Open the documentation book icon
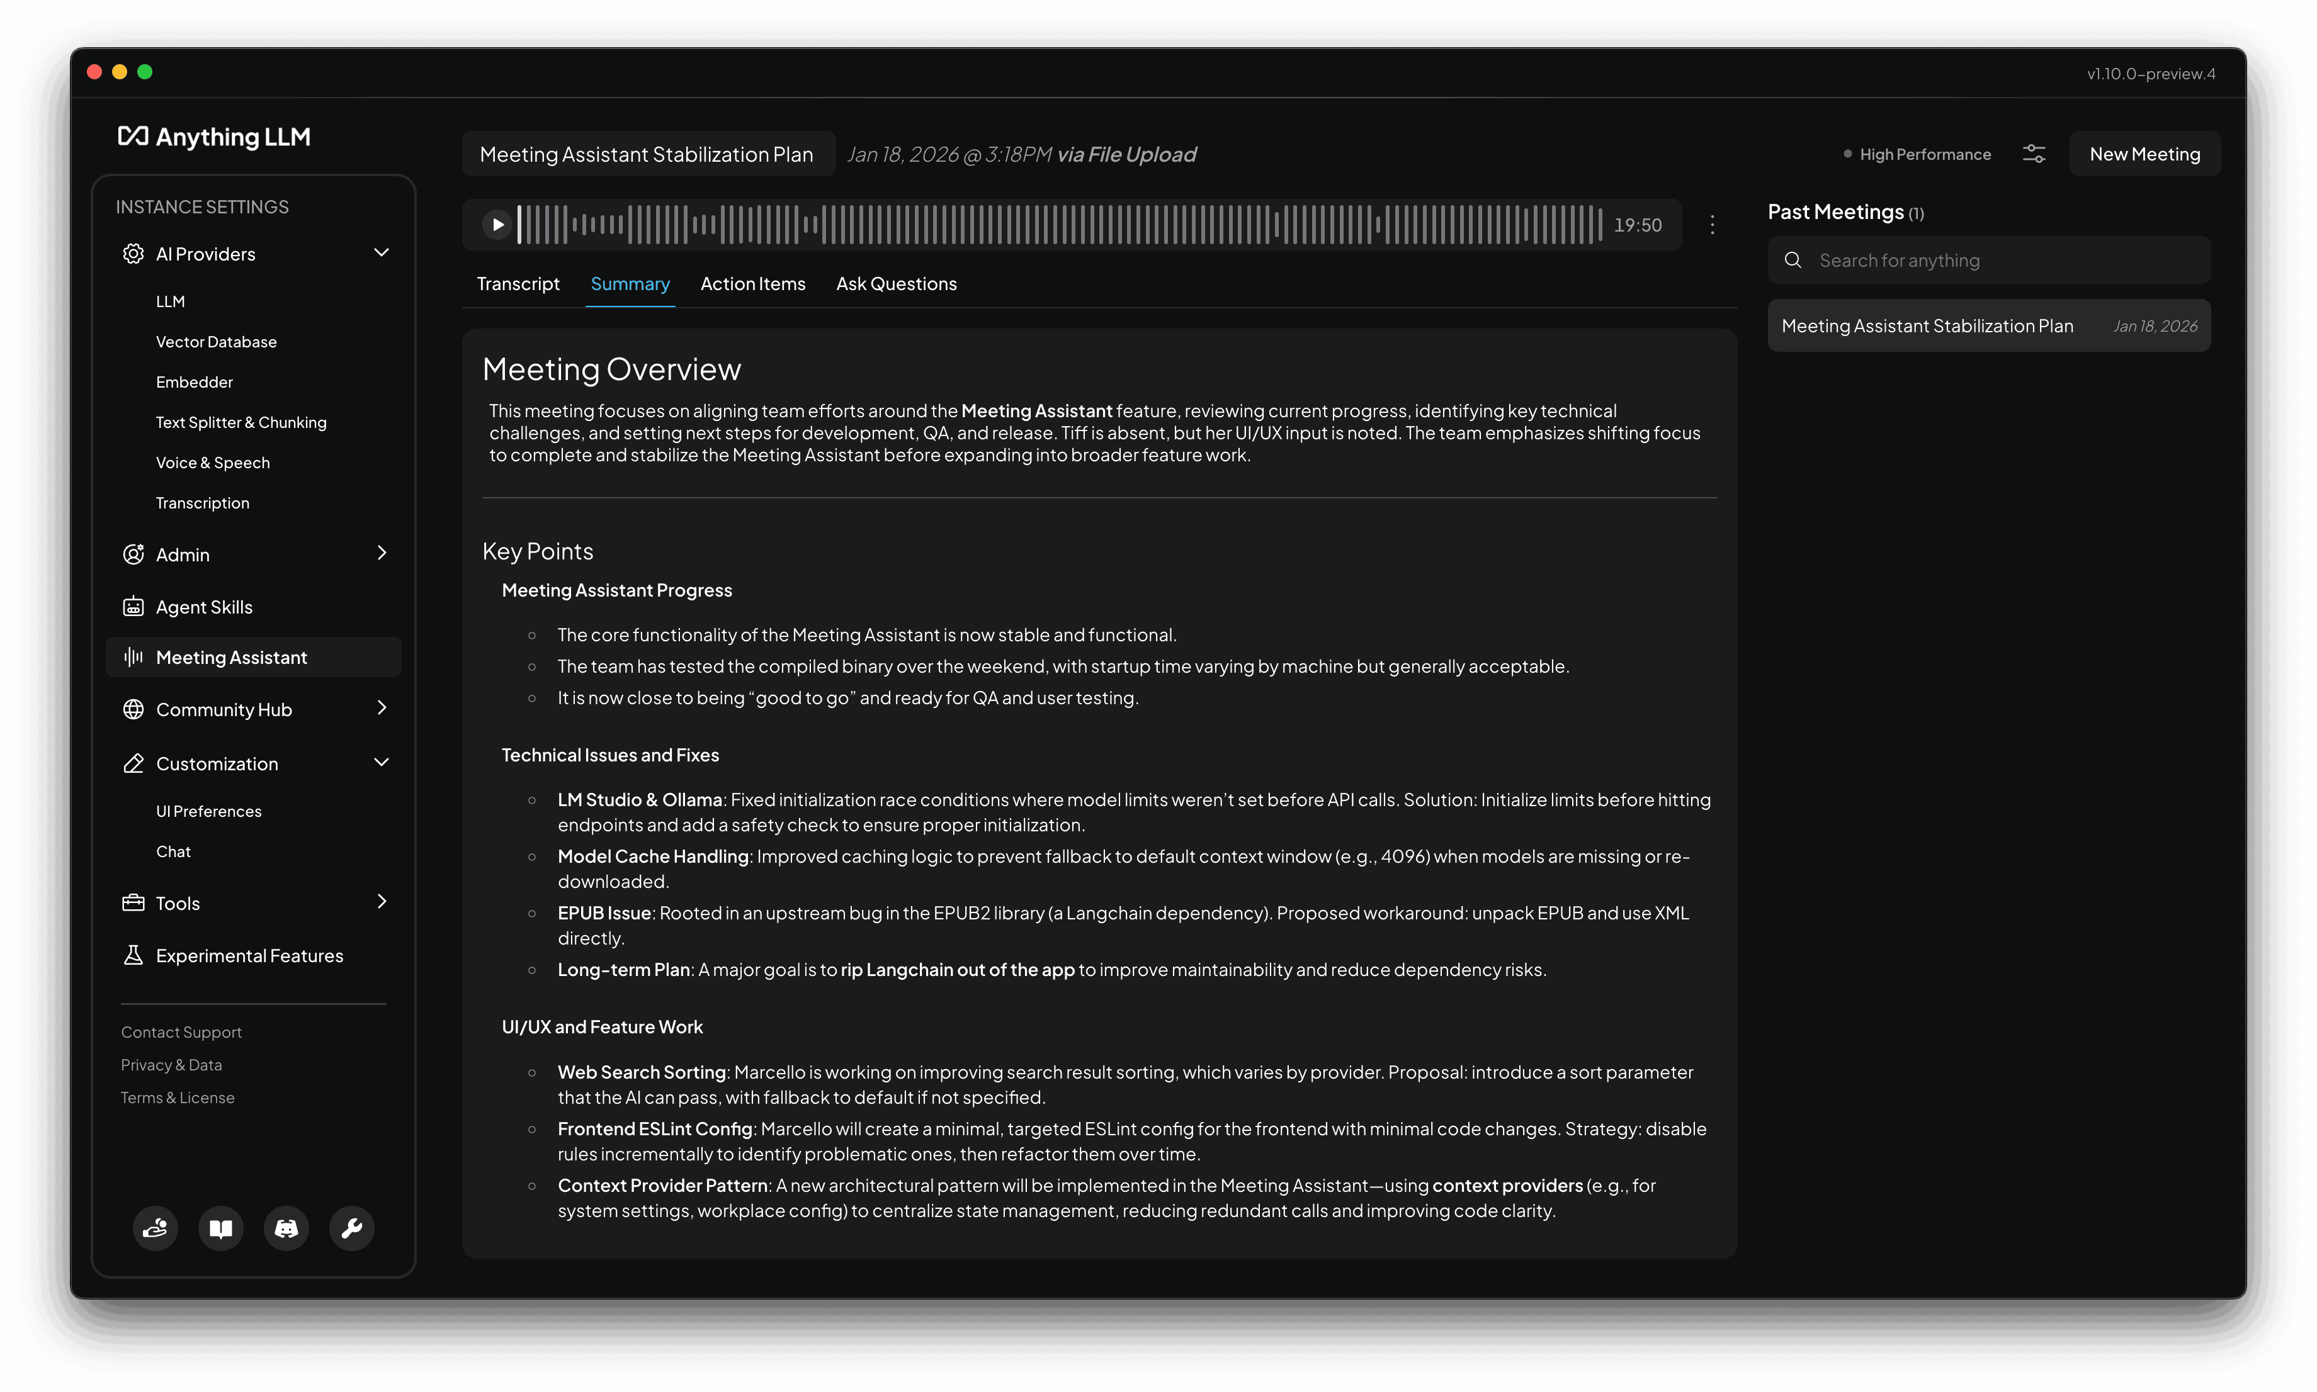Screen dimensions: 2317x1392 click(220, 1228)
